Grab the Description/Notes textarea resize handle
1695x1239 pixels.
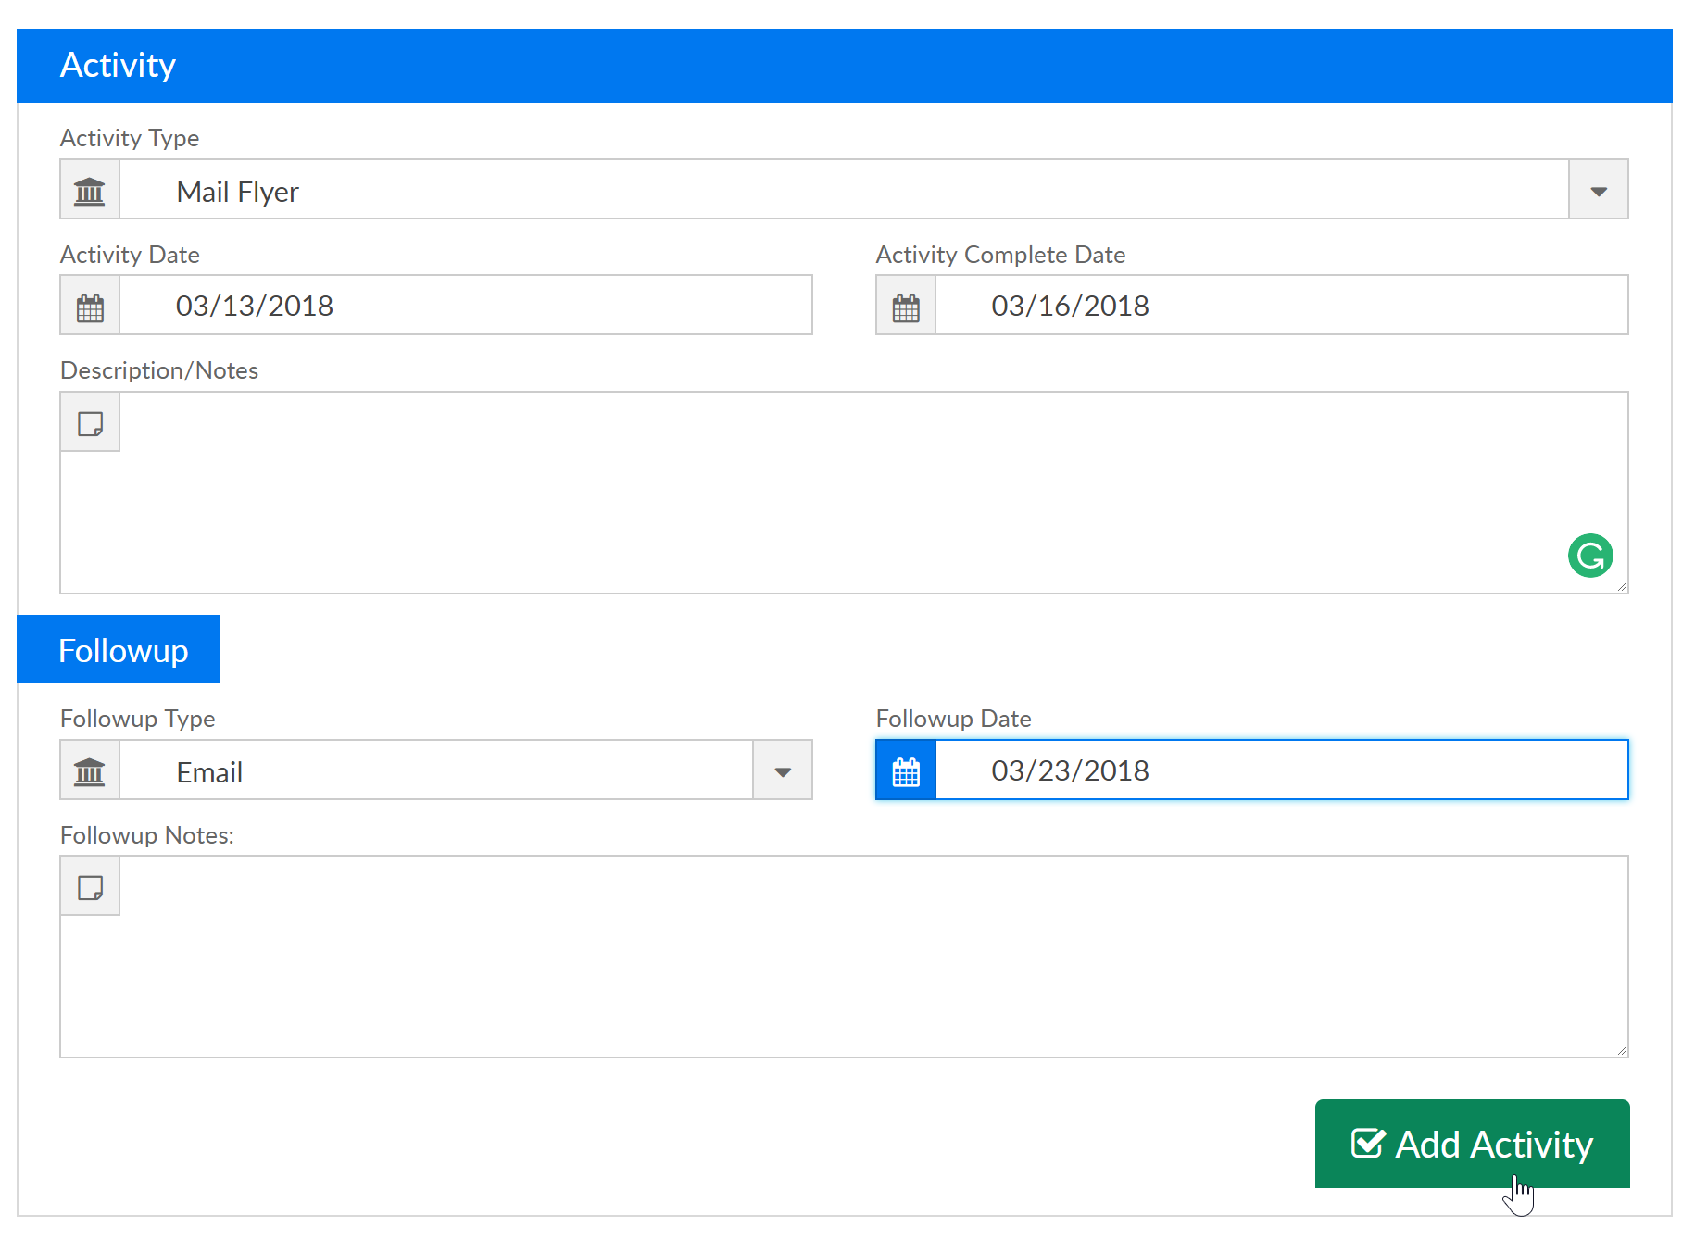[x=1622, y=587]
